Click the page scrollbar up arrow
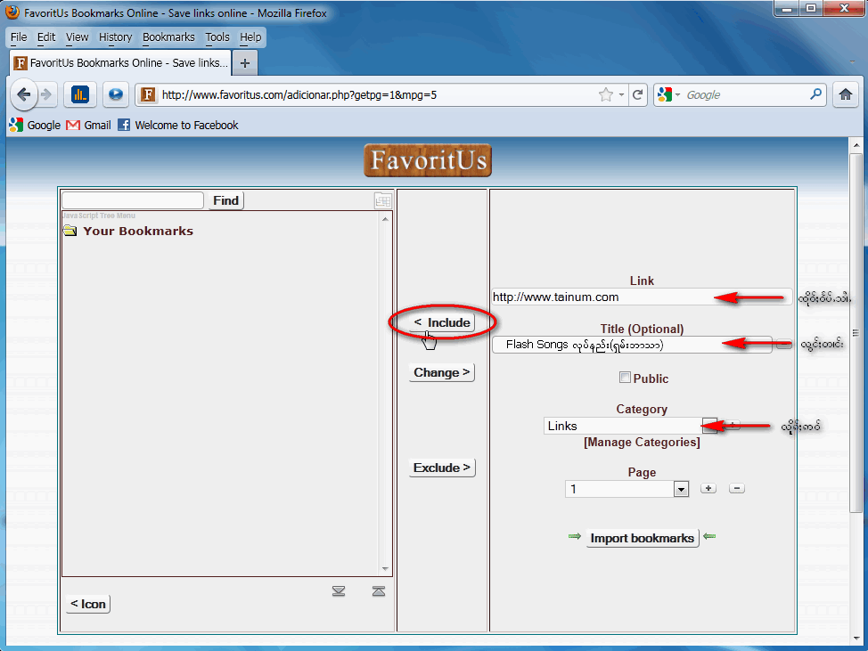 click(856, 145)
